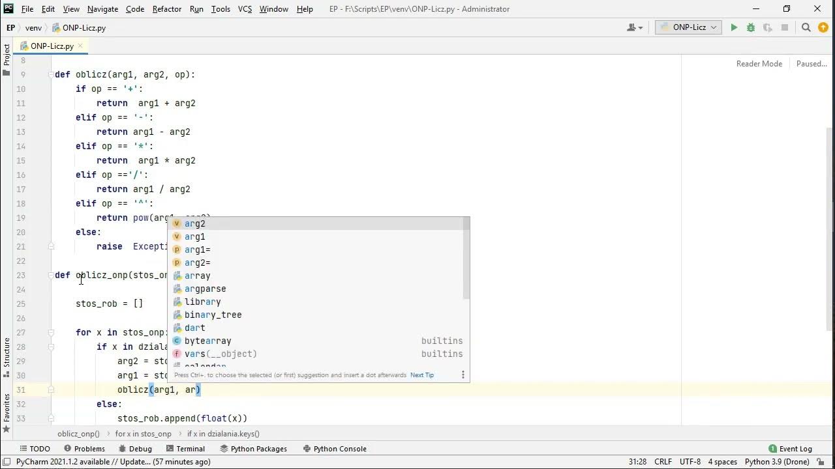
Task: Click 31:28 line column indicator
Action: 637,462
